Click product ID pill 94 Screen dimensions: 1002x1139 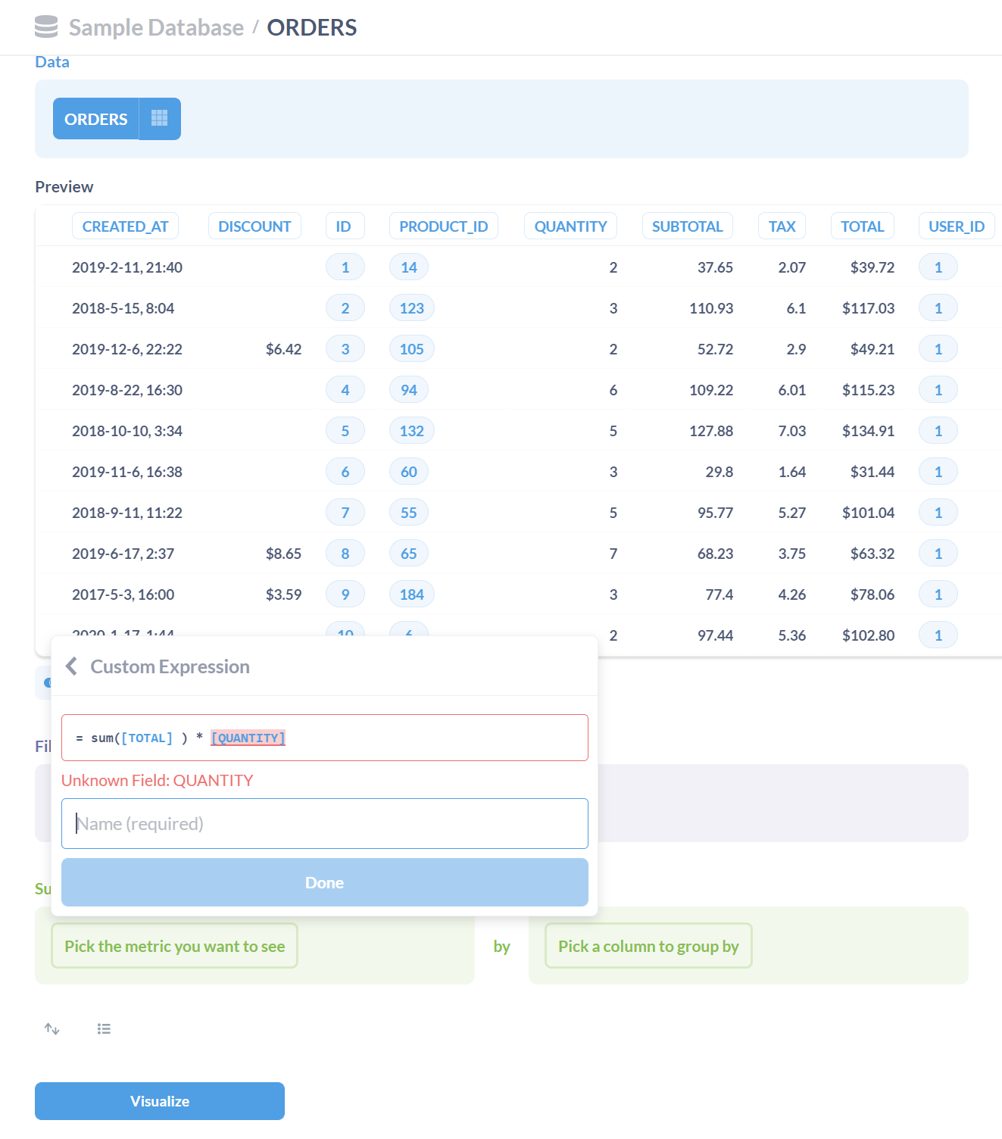coord(409,390)
